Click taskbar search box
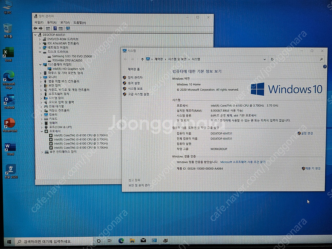 pos(54,241)
